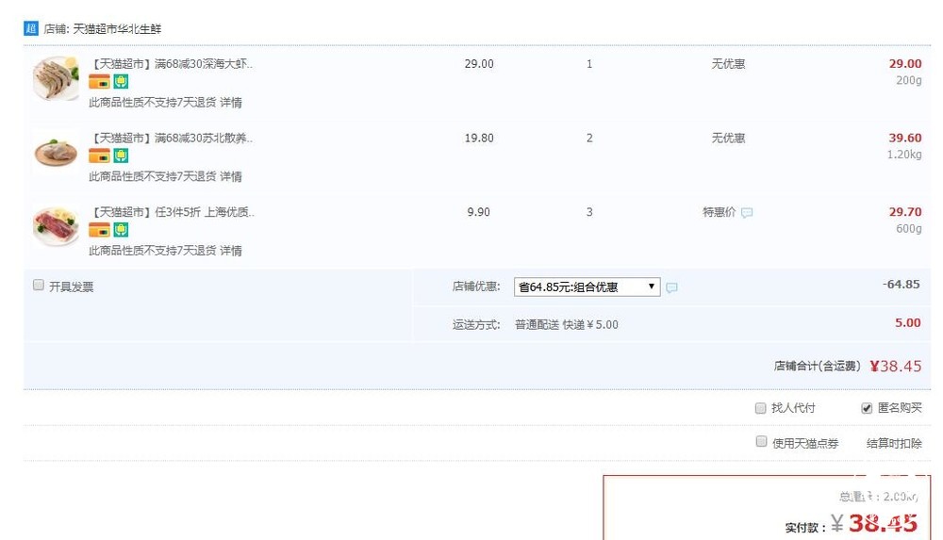The image size is (943, 540).
Task: Click 详情 link under the 任3件5折 item
Action: coord(231,250)
